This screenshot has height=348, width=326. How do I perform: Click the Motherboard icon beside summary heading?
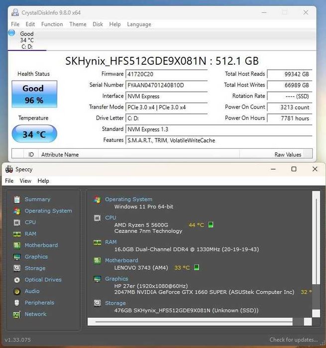(x=97, y=260)
